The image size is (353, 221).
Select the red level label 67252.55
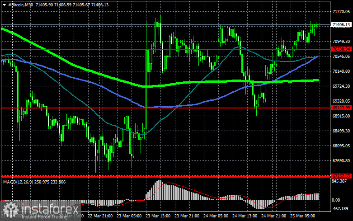tap(341, 176)
